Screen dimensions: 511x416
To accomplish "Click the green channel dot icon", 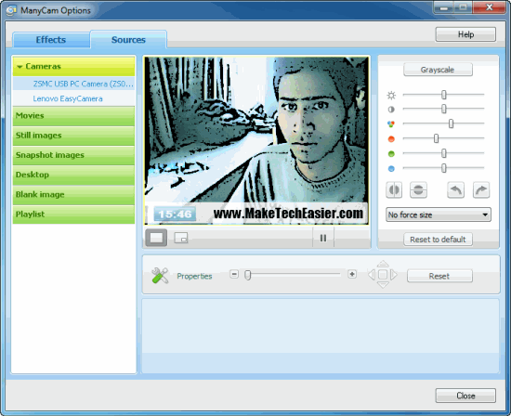I will point(391,154).
